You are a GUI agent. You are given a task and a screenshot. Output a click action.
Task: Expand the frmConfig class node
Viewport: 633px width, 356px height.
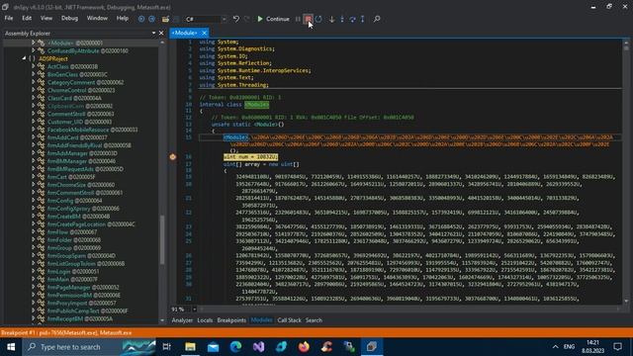34,201
